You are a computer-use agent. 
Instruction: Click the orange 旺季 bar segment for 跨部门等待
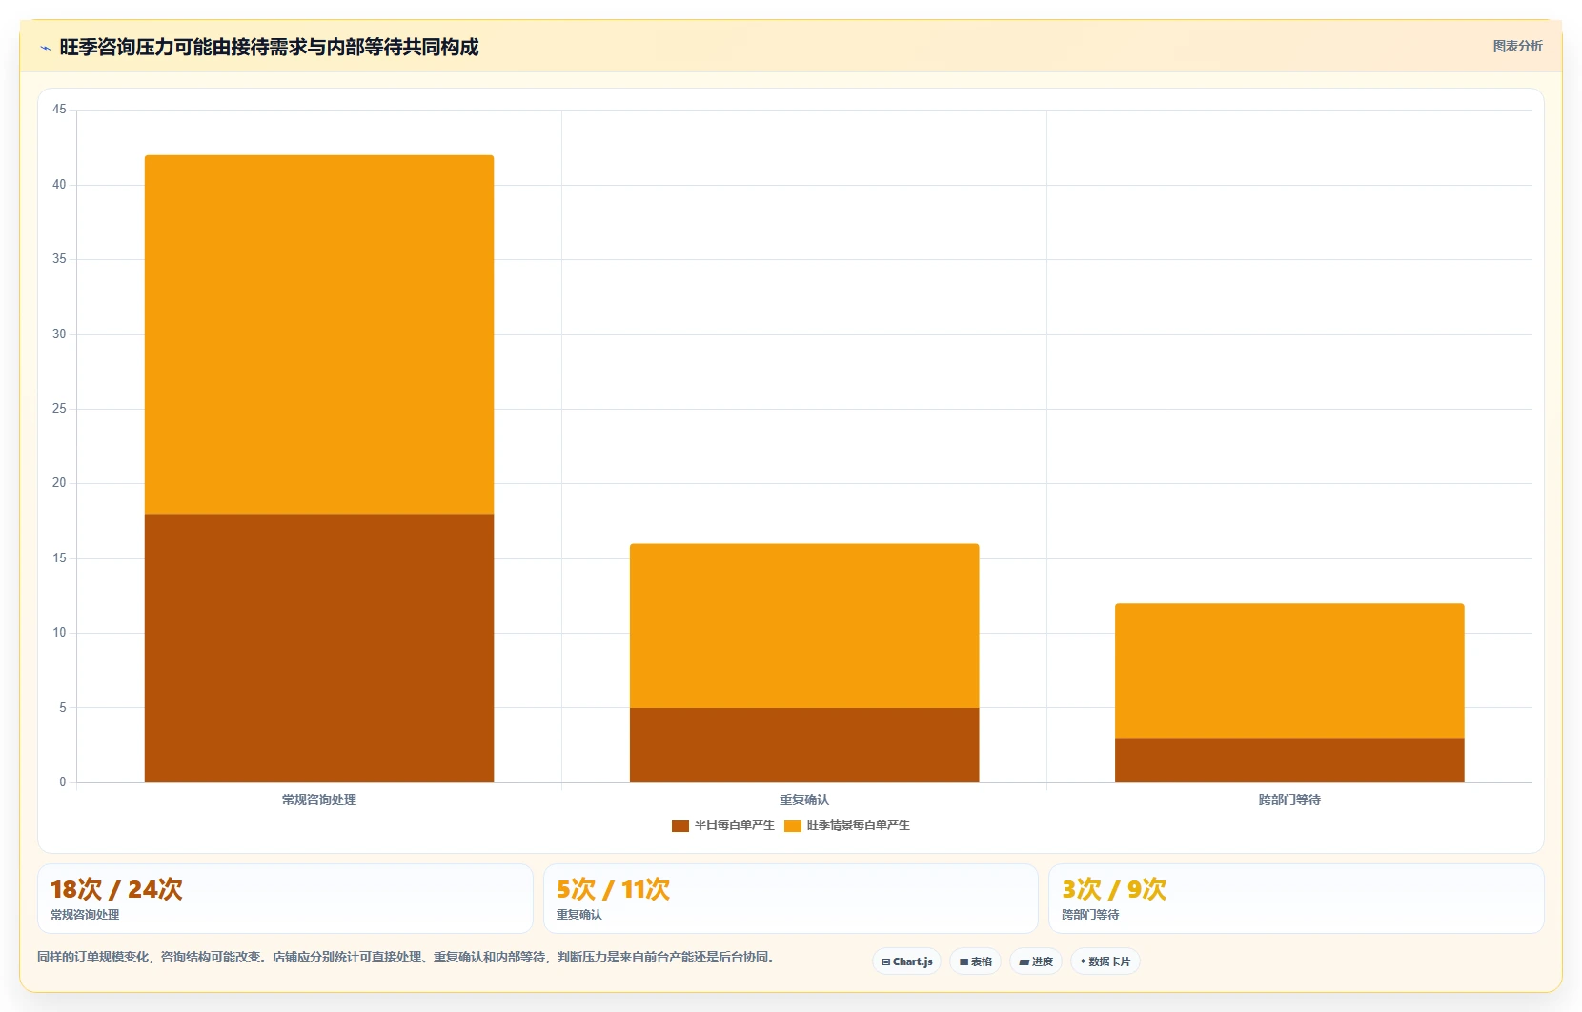1289,671
